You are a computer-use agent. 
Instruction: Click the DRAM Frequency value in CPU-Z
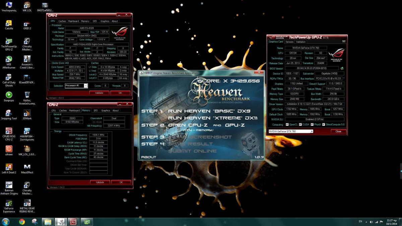[x=98, y=135]
